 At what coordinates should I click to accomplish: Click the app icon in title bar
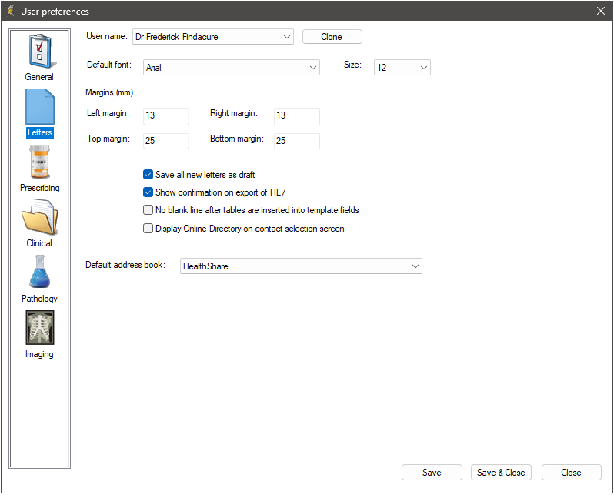pyautogui.click(x=11, y=11)
